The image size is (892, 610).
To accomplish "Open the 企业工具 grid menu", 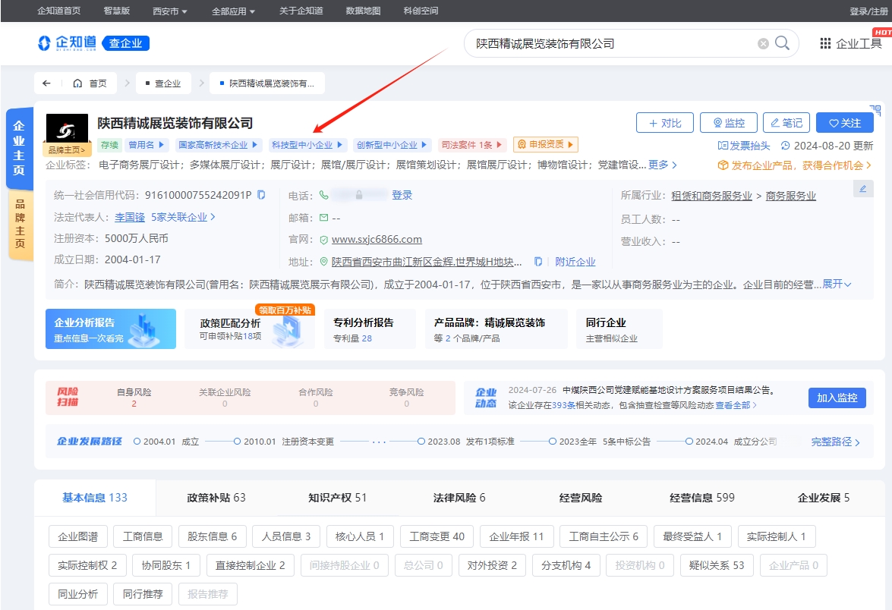I will pyautogui.click(x=849, y=43).
